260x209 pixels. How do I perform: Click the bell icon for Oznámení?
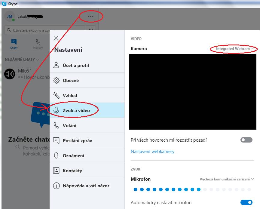point(56,155)
